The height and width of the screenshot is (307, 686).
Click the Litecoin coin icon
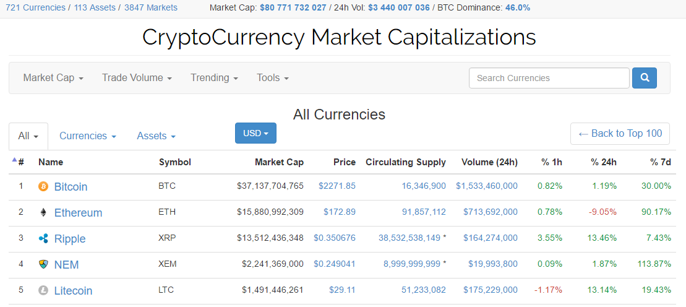43,290
